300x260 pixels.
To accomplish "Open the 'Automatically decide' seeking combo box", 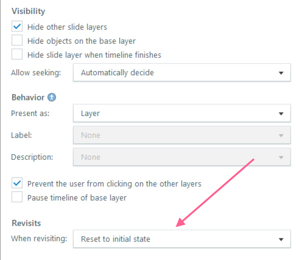I will pos(174,73).
